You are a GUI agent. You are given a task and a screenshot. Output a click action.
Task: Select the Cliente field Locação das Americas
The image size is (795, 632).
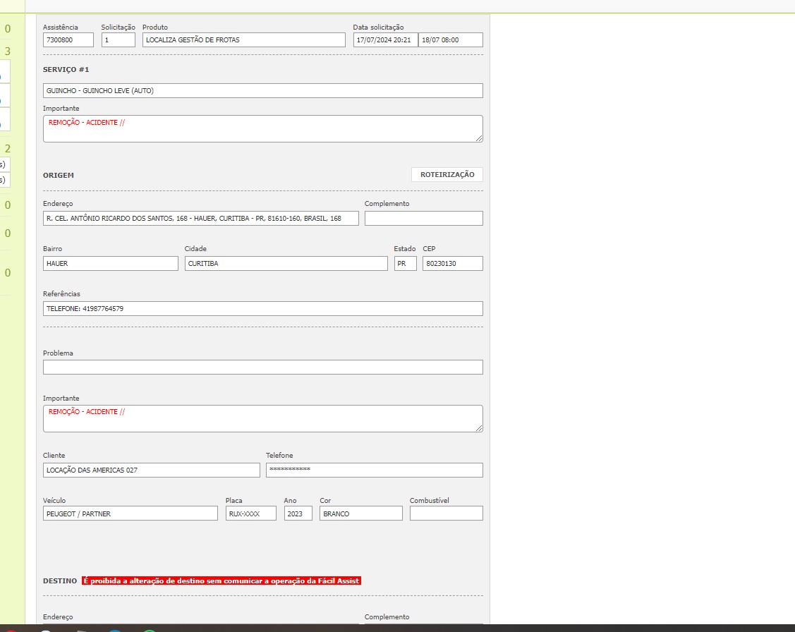pyautogui.click(x=151, y=470)
